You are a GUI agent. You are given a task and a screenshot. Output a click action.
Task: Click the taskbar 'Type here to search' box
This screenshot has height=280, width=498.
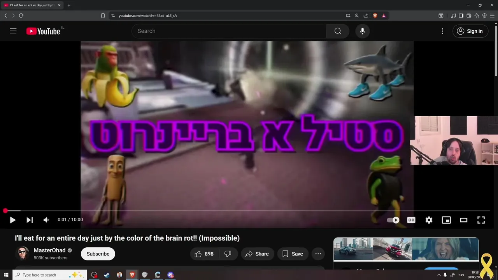pos(50,275)
